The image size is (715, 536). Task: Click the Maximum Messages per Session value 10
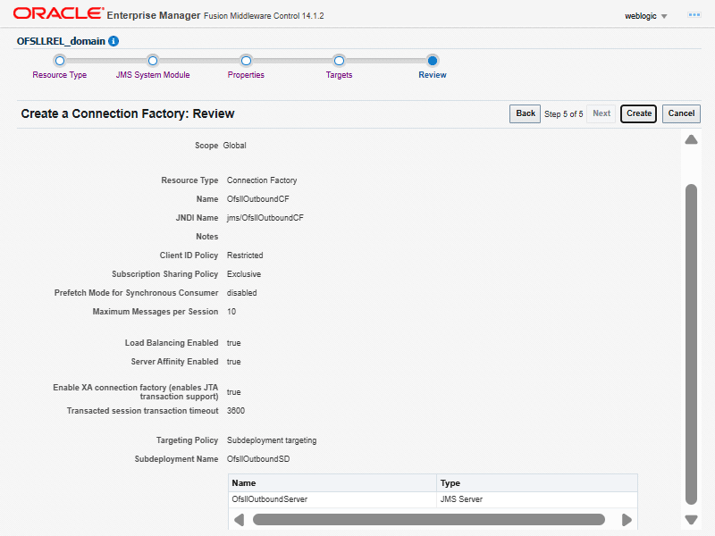(231, 312)
